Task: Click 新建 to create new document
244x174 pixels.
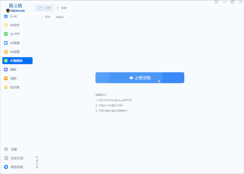Action: [x=61, y=8]
